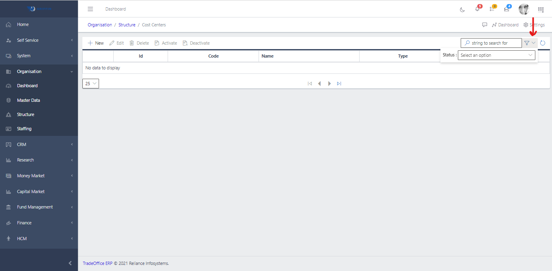Open the chat comment icon
Image resolution: width=552 pixels, height=271 pixels.
coord(485,25)
